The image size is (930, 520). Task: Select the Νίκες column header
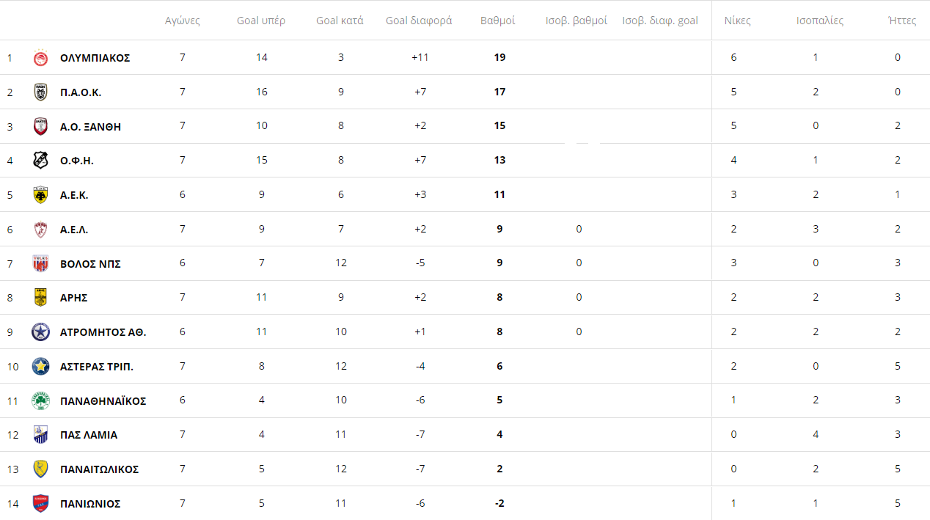click(737, 21)
